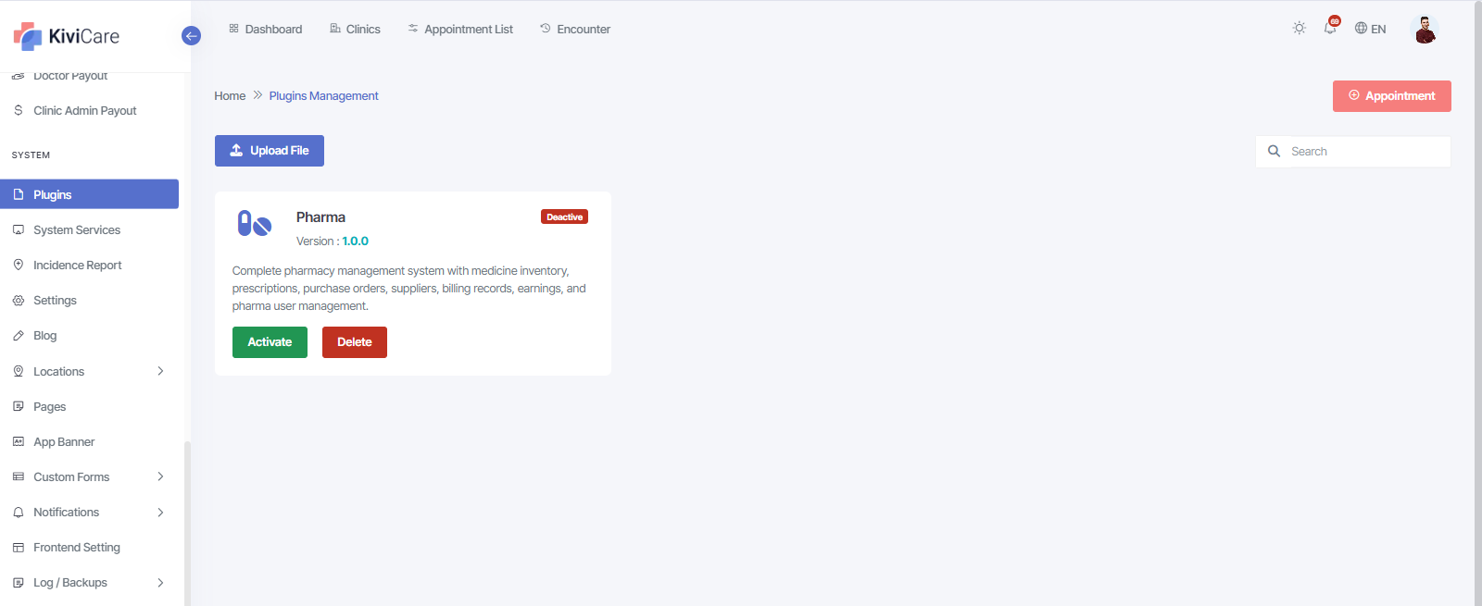The image size is (1482, 606).
Task: Click the Upload File button
Action: (x=270, y=151)
